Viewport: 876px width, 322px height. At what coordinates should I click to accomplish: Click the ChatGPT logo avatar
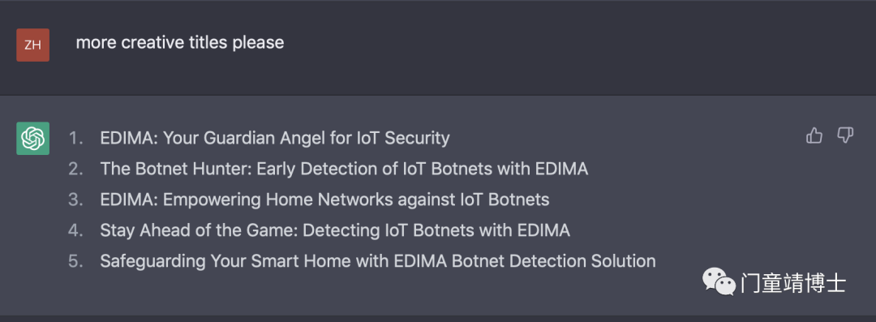[x=33, y=138]
